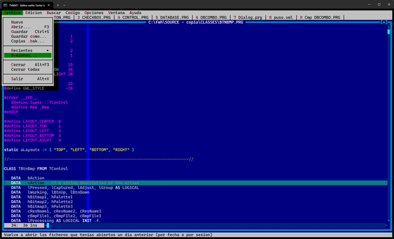Click the 34: 36 Ins position indicator
This screenshot has height=239, width=394.
(x=24, y=225)
